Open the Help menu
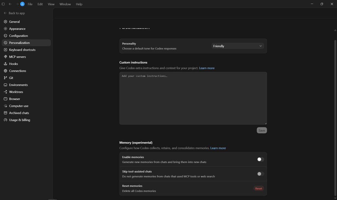This screenshot has width=337, height=200. pyautogui.click(x=79, y=4)
